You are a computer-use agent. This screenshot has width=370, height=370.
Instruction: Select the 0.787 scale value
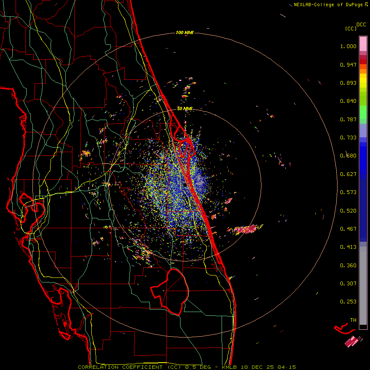[x=348, y=119]
